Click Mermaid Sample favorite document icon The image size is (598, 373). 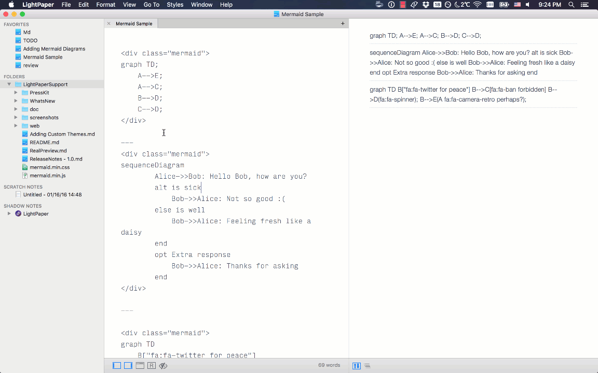pos(18,57)
